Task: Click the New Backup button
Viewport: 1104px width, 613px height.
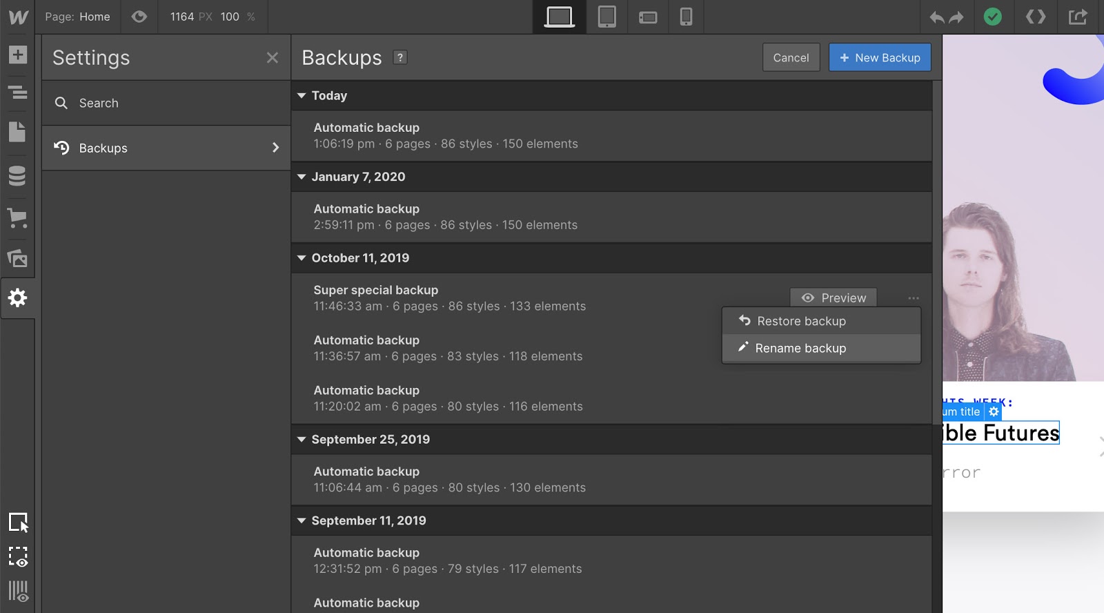Action: tap(880, 58)
